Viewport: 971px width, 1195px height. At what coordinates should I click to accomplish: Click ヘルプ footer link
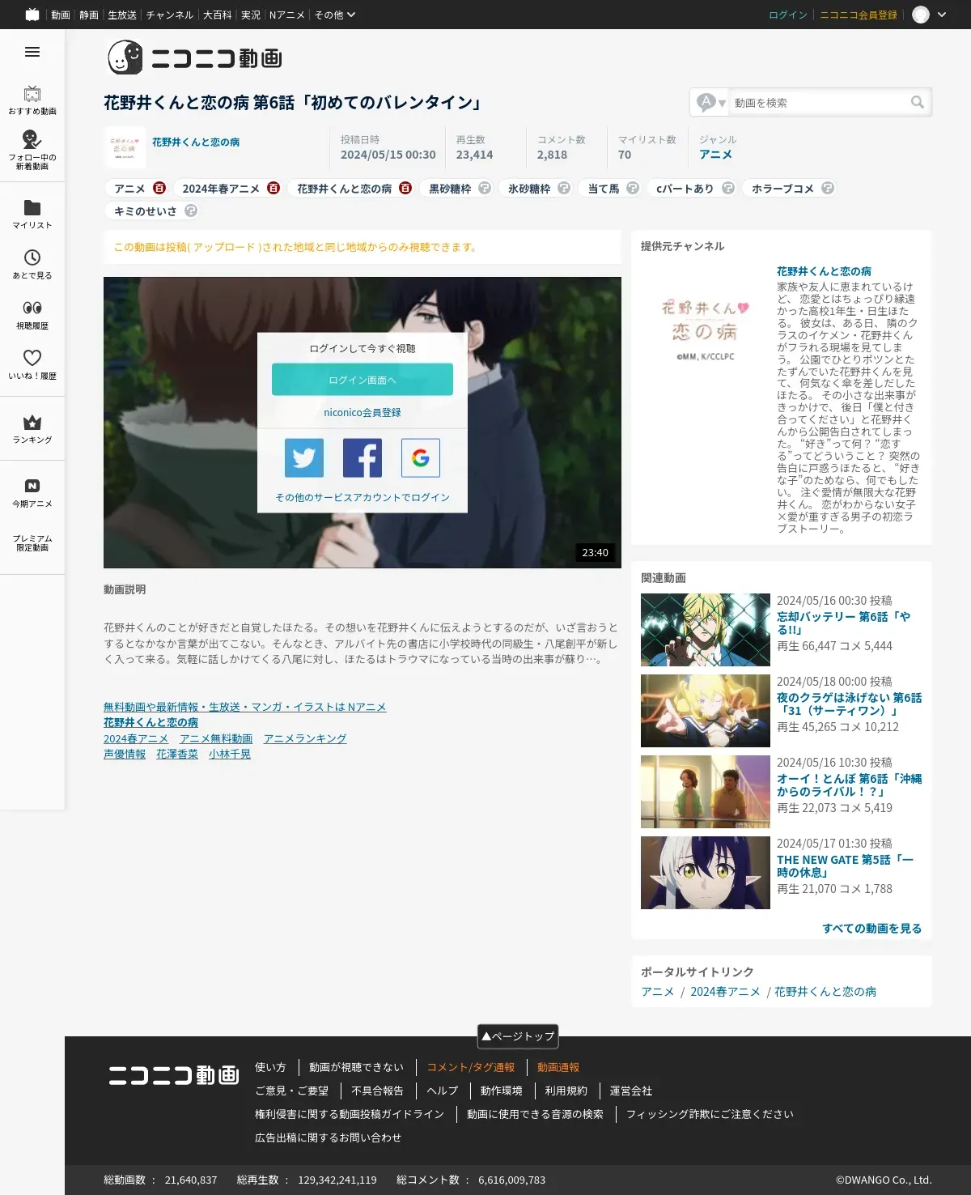click(443, 1091)
